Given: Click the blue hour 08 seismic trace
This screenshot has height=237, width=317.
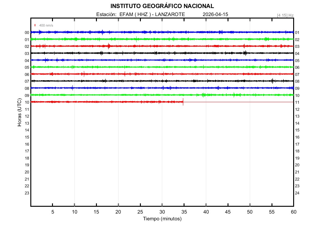Looking at the screenshot, I should coord(124,88).
